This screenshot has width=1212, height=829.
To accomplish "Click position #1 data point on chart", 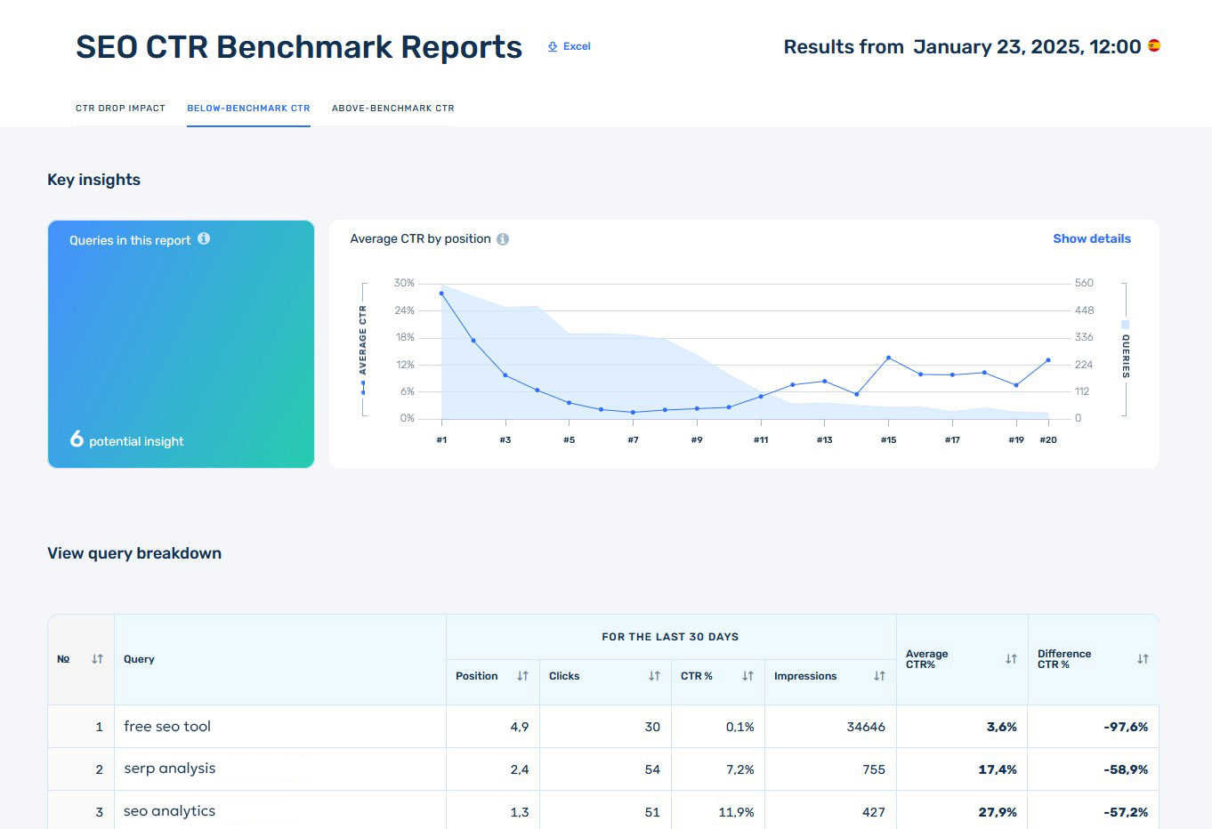I will coord(441,293).
